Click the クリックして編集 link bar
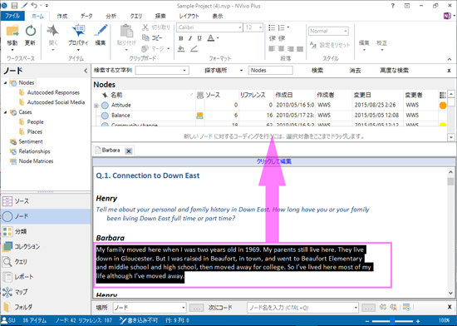Image resolution: width=457 pixels, height=326 pixels. click(x=274, y=161)
